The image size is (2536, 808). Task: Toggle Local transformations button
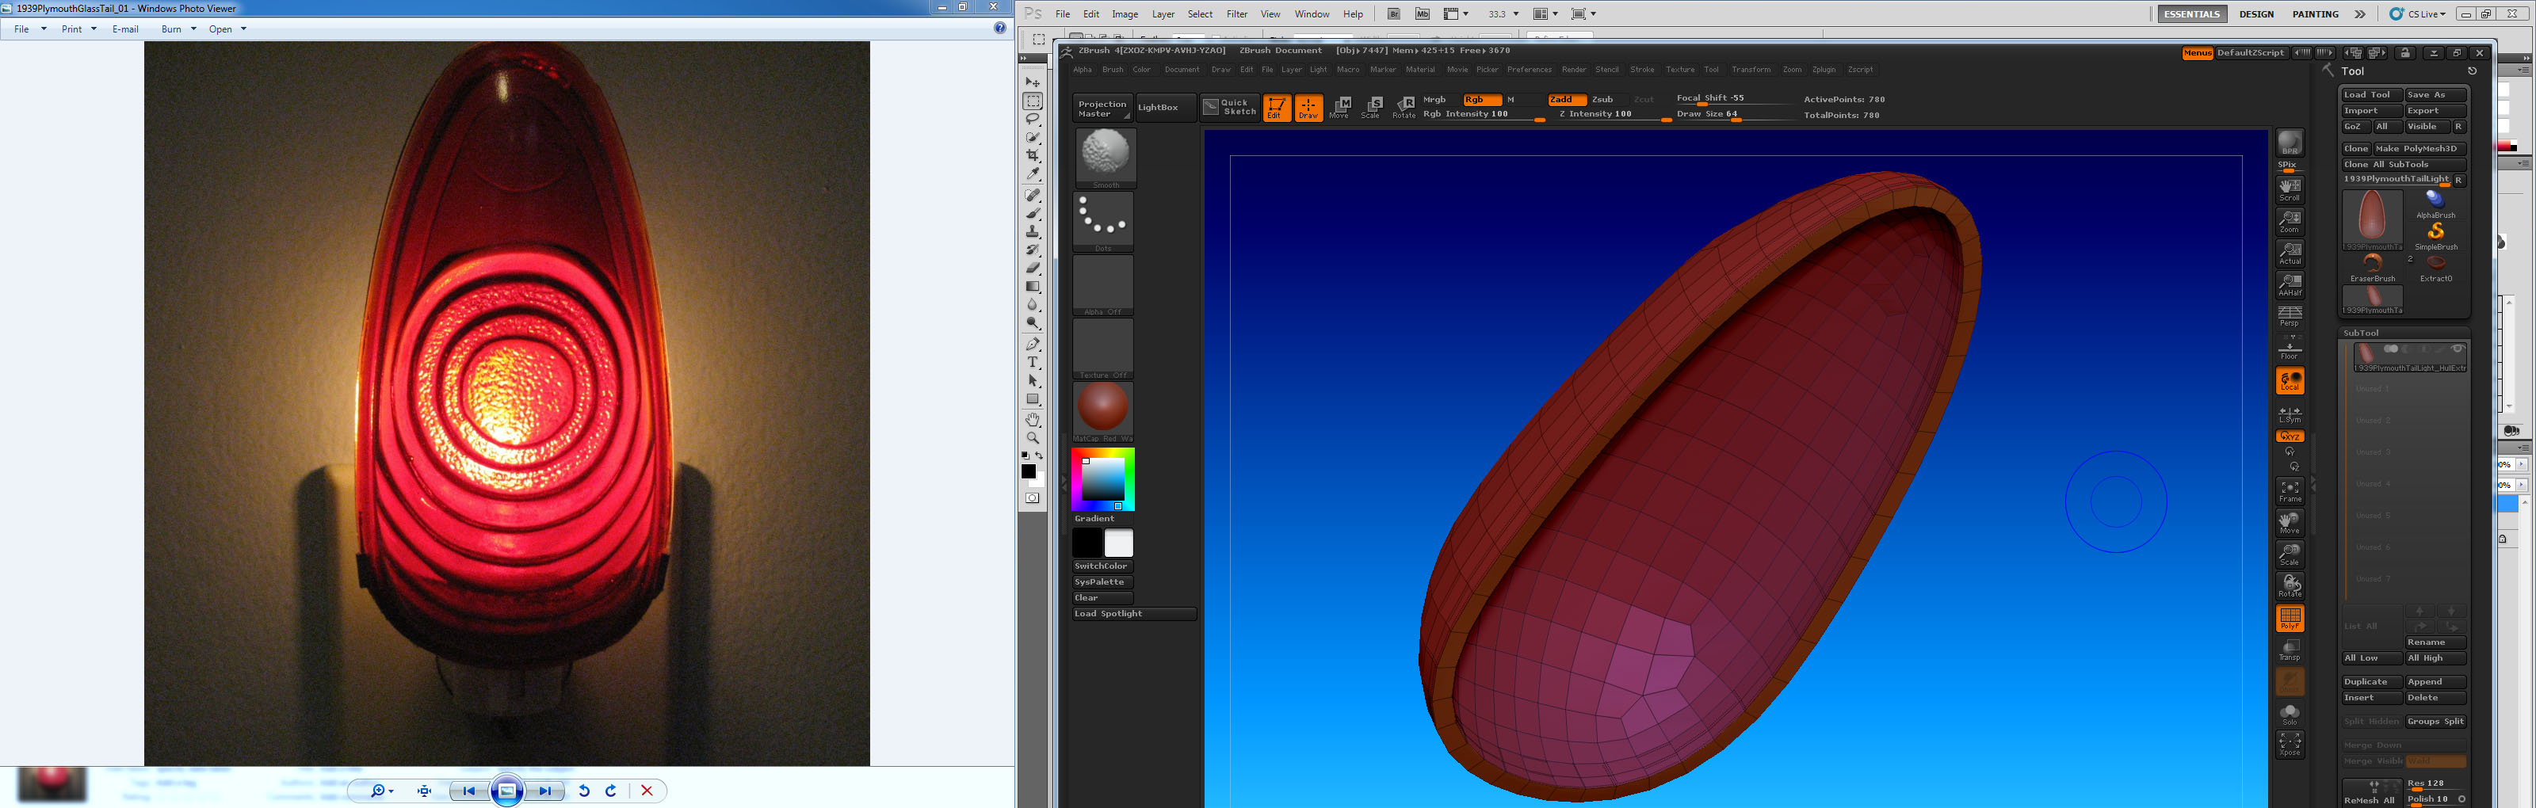pyautogui.click(x=2290, y=381)
